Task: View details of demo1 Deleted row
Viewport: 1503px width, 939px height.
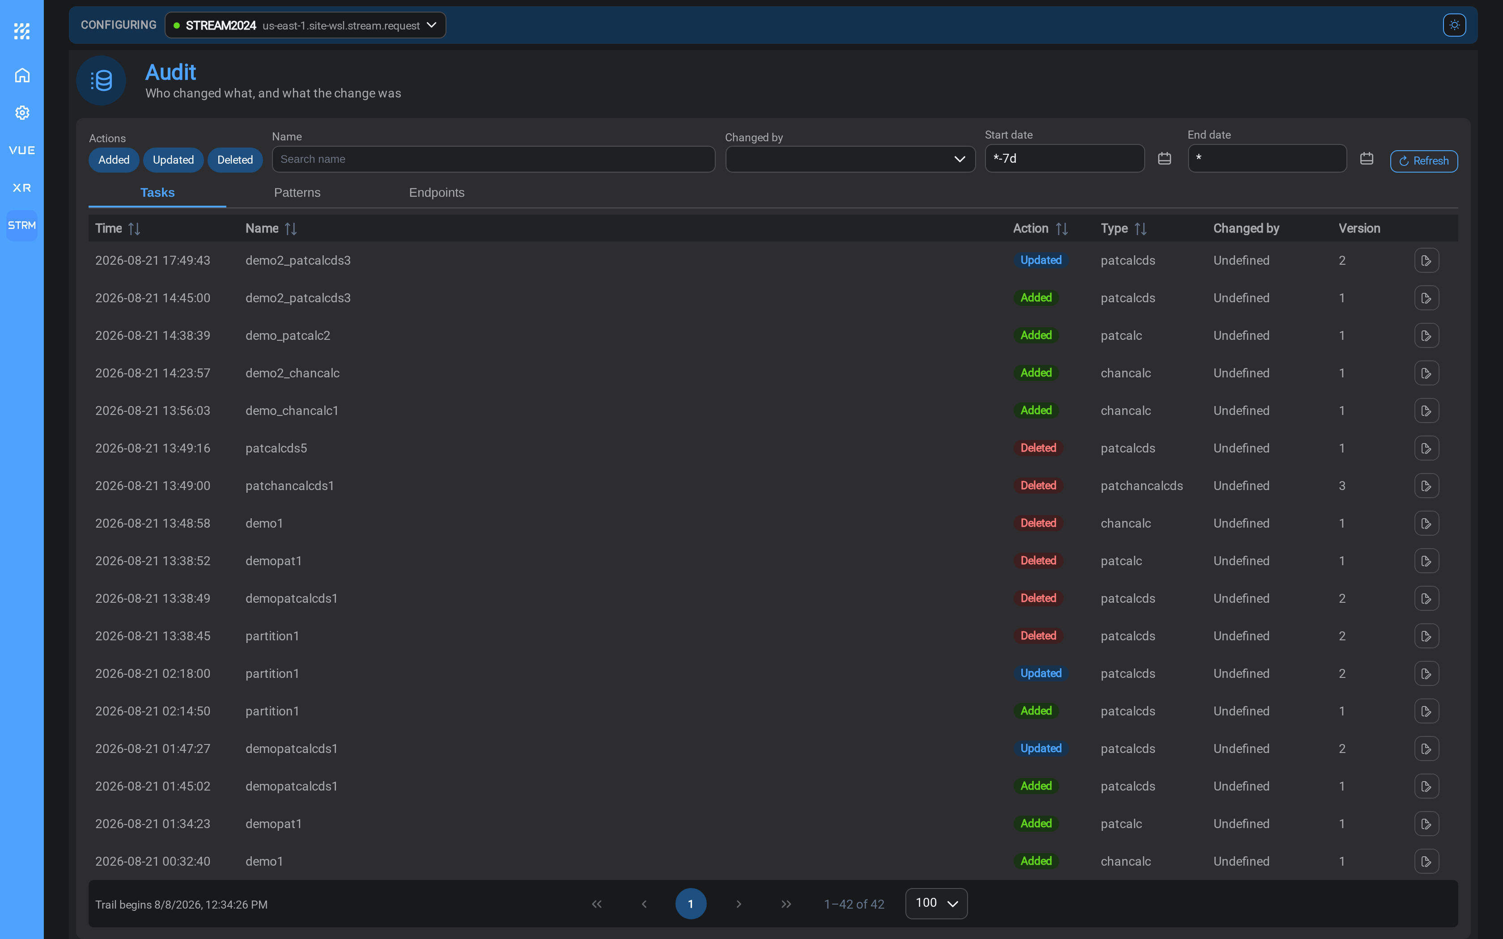Action: tap(1427, 524)
